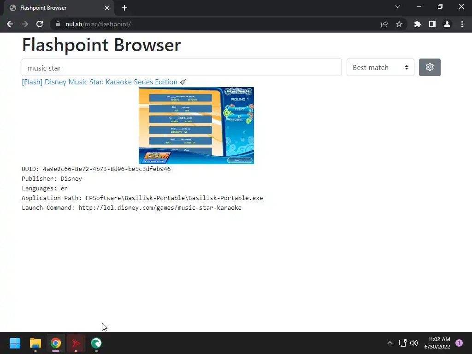The width and height of the screenshot is (472, 354).
Task: Select the Launch Command disney URL text
Action: click(x=131, y=207)
